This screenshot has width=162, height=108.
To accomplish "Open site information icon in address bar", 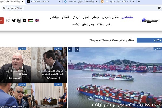I will pyautogui.click(x=4, y=8).
